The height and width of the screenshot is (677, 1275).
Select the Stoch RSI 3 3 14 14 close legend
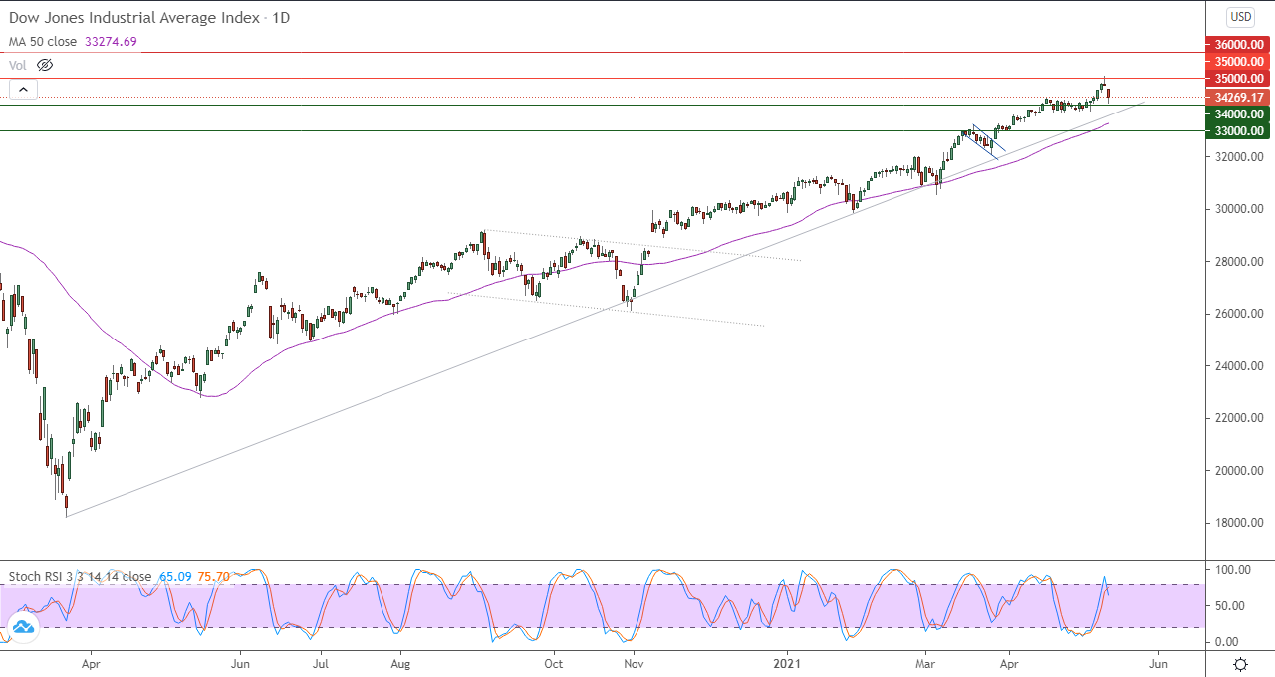pyautogui.click(x=81, y=576)
